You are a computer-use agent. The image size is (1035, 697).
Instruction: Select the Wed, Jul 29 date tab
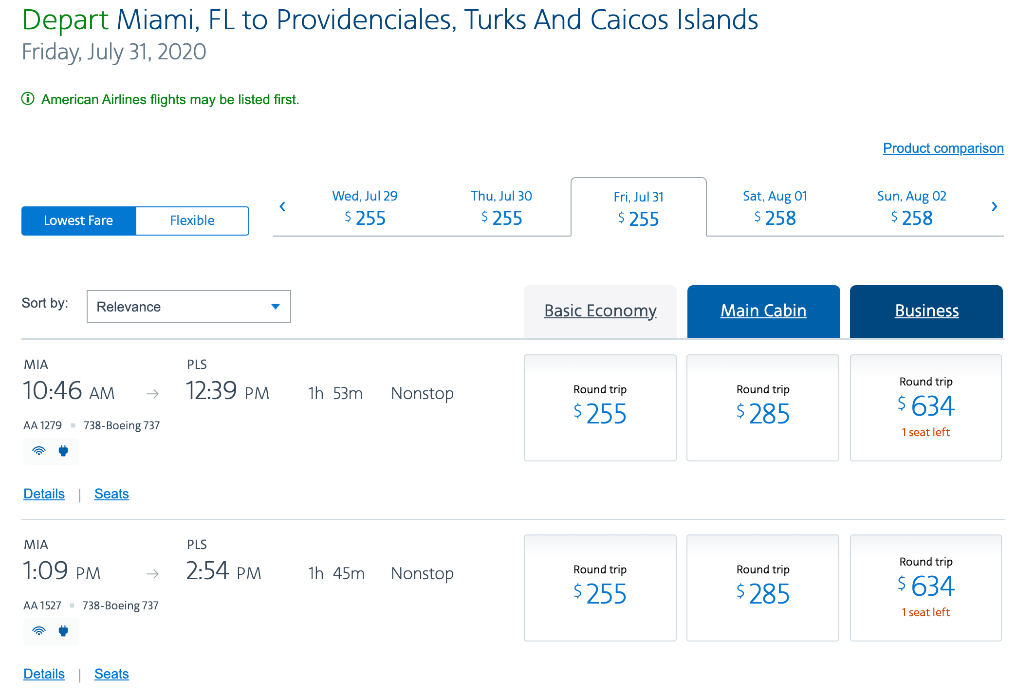[x=365, y=208]
